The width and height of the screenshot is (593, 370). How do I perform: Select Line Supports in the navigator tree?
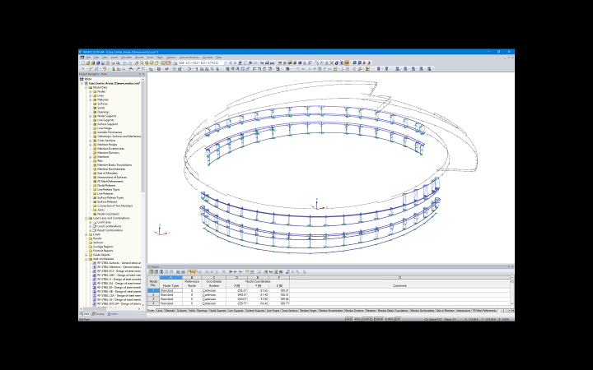[105, 120]
